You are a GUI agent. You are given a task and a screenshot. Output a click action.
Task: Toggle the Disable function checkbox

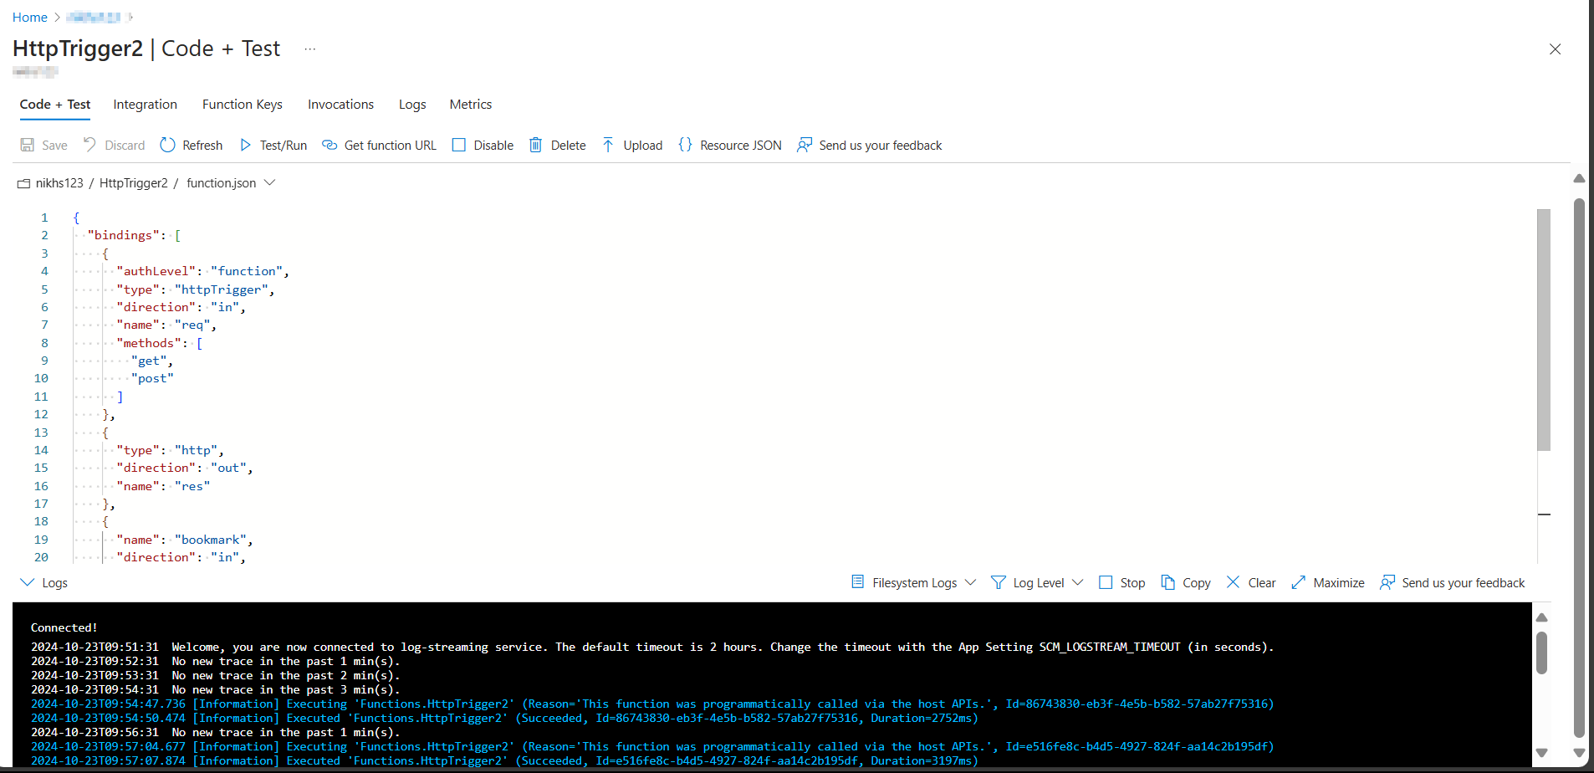click(458, 145)
